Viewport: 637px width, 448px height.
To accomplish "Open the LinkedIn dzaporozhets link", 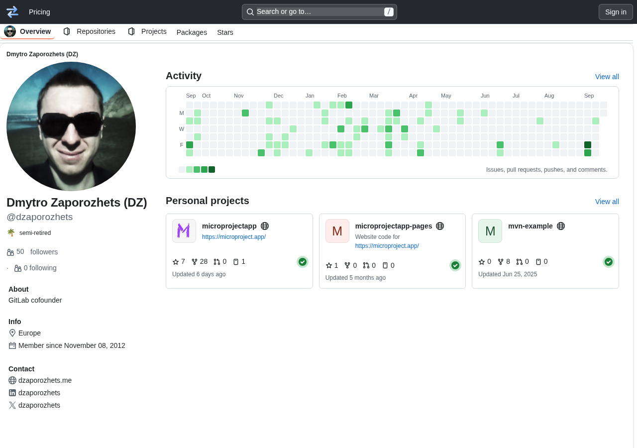I will click(39, 393).
